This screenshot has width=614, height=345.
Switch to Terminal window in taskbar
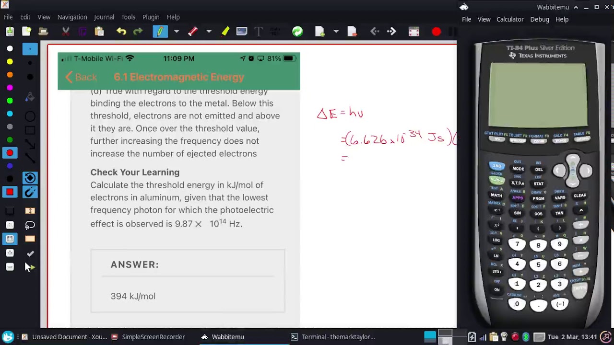coord(333,337)
